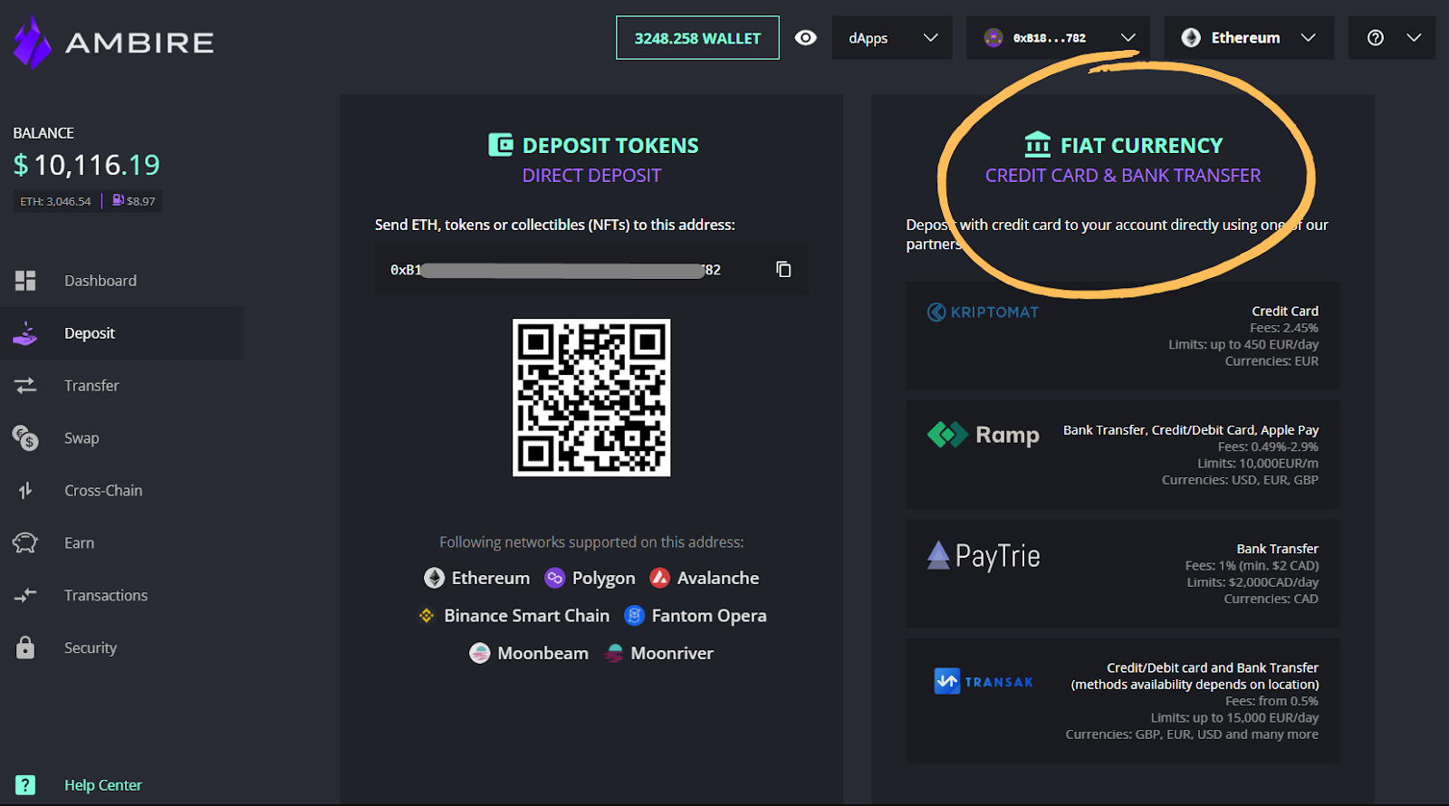Click the Moonriver network icon
This screenshot has height=806, width=1449.
614,653
